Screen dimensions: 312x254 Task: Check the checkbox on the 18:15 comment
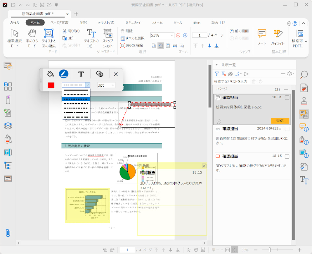(287, 156)
